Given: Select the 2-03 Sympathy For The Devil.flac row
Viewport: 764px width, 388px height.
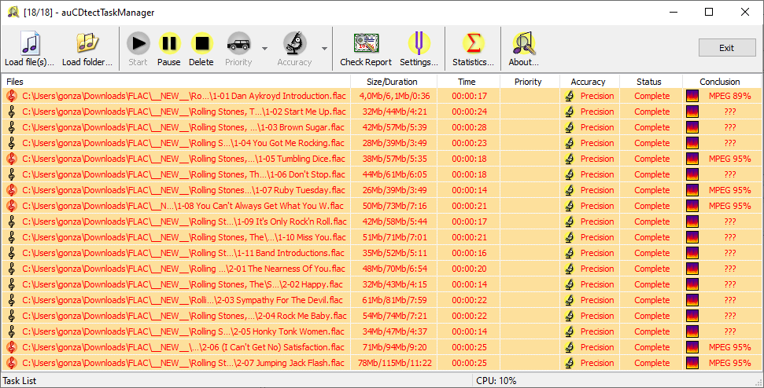Looking at the screenshot, I should coord(382,300).
